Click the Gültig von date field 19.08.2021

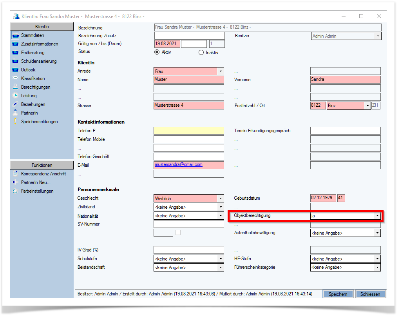tap(167, 44)
